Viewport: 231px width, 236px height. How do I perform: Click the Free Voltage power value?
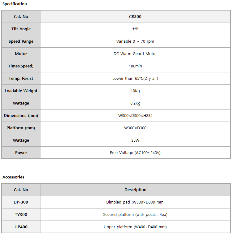pyautogui.click(x=135, y=152)
